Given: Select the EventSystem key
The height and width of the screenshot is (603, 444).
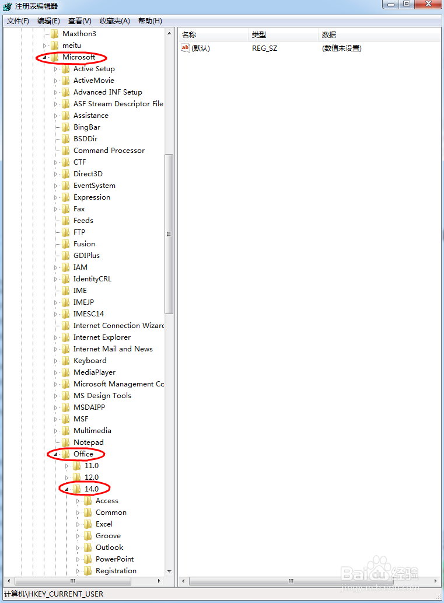Looking at the screenshot, I should coord(94,186).
